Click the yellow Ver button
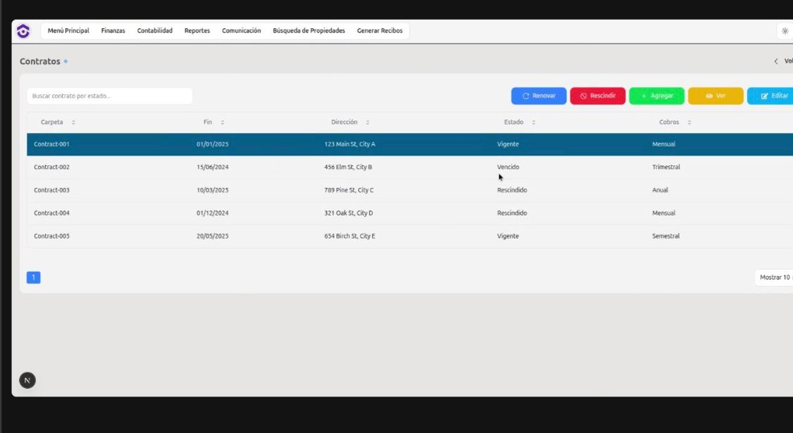Screen dimensions: 793x433 [715, 96]
